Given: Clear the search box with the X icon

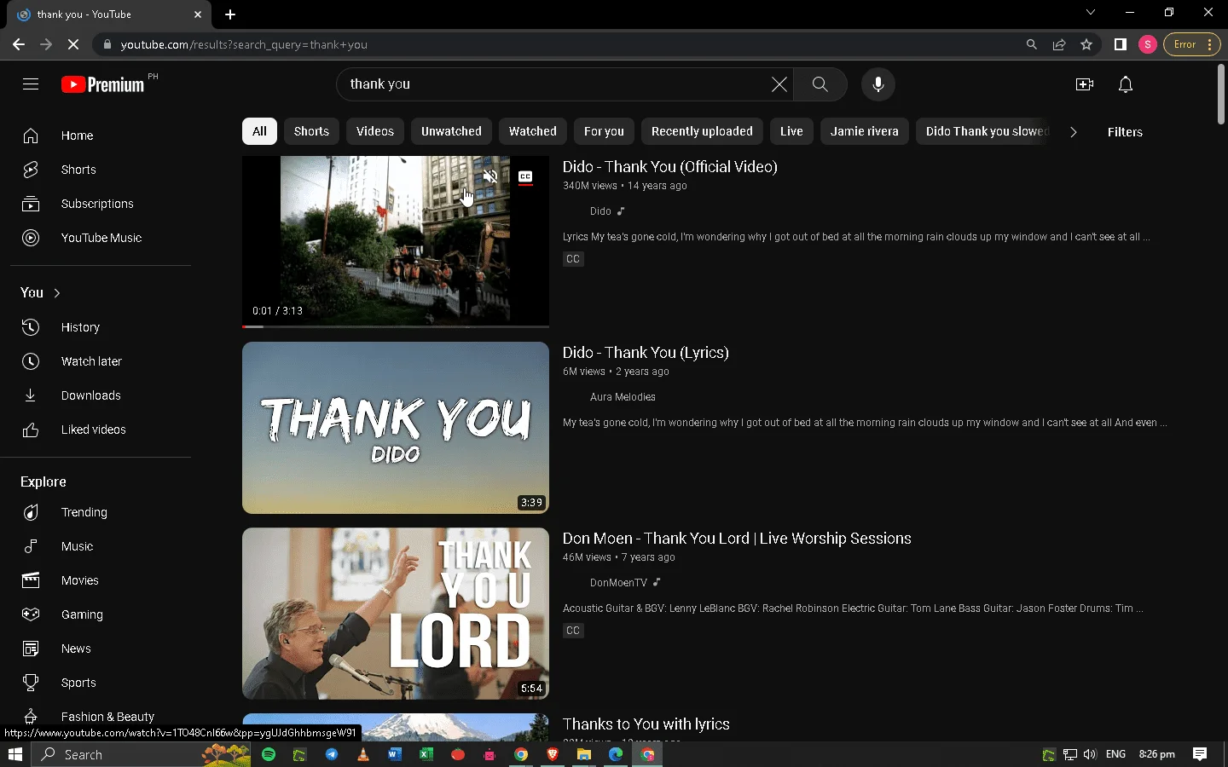Looking at the screenshot, I should [x=779, y=84].
